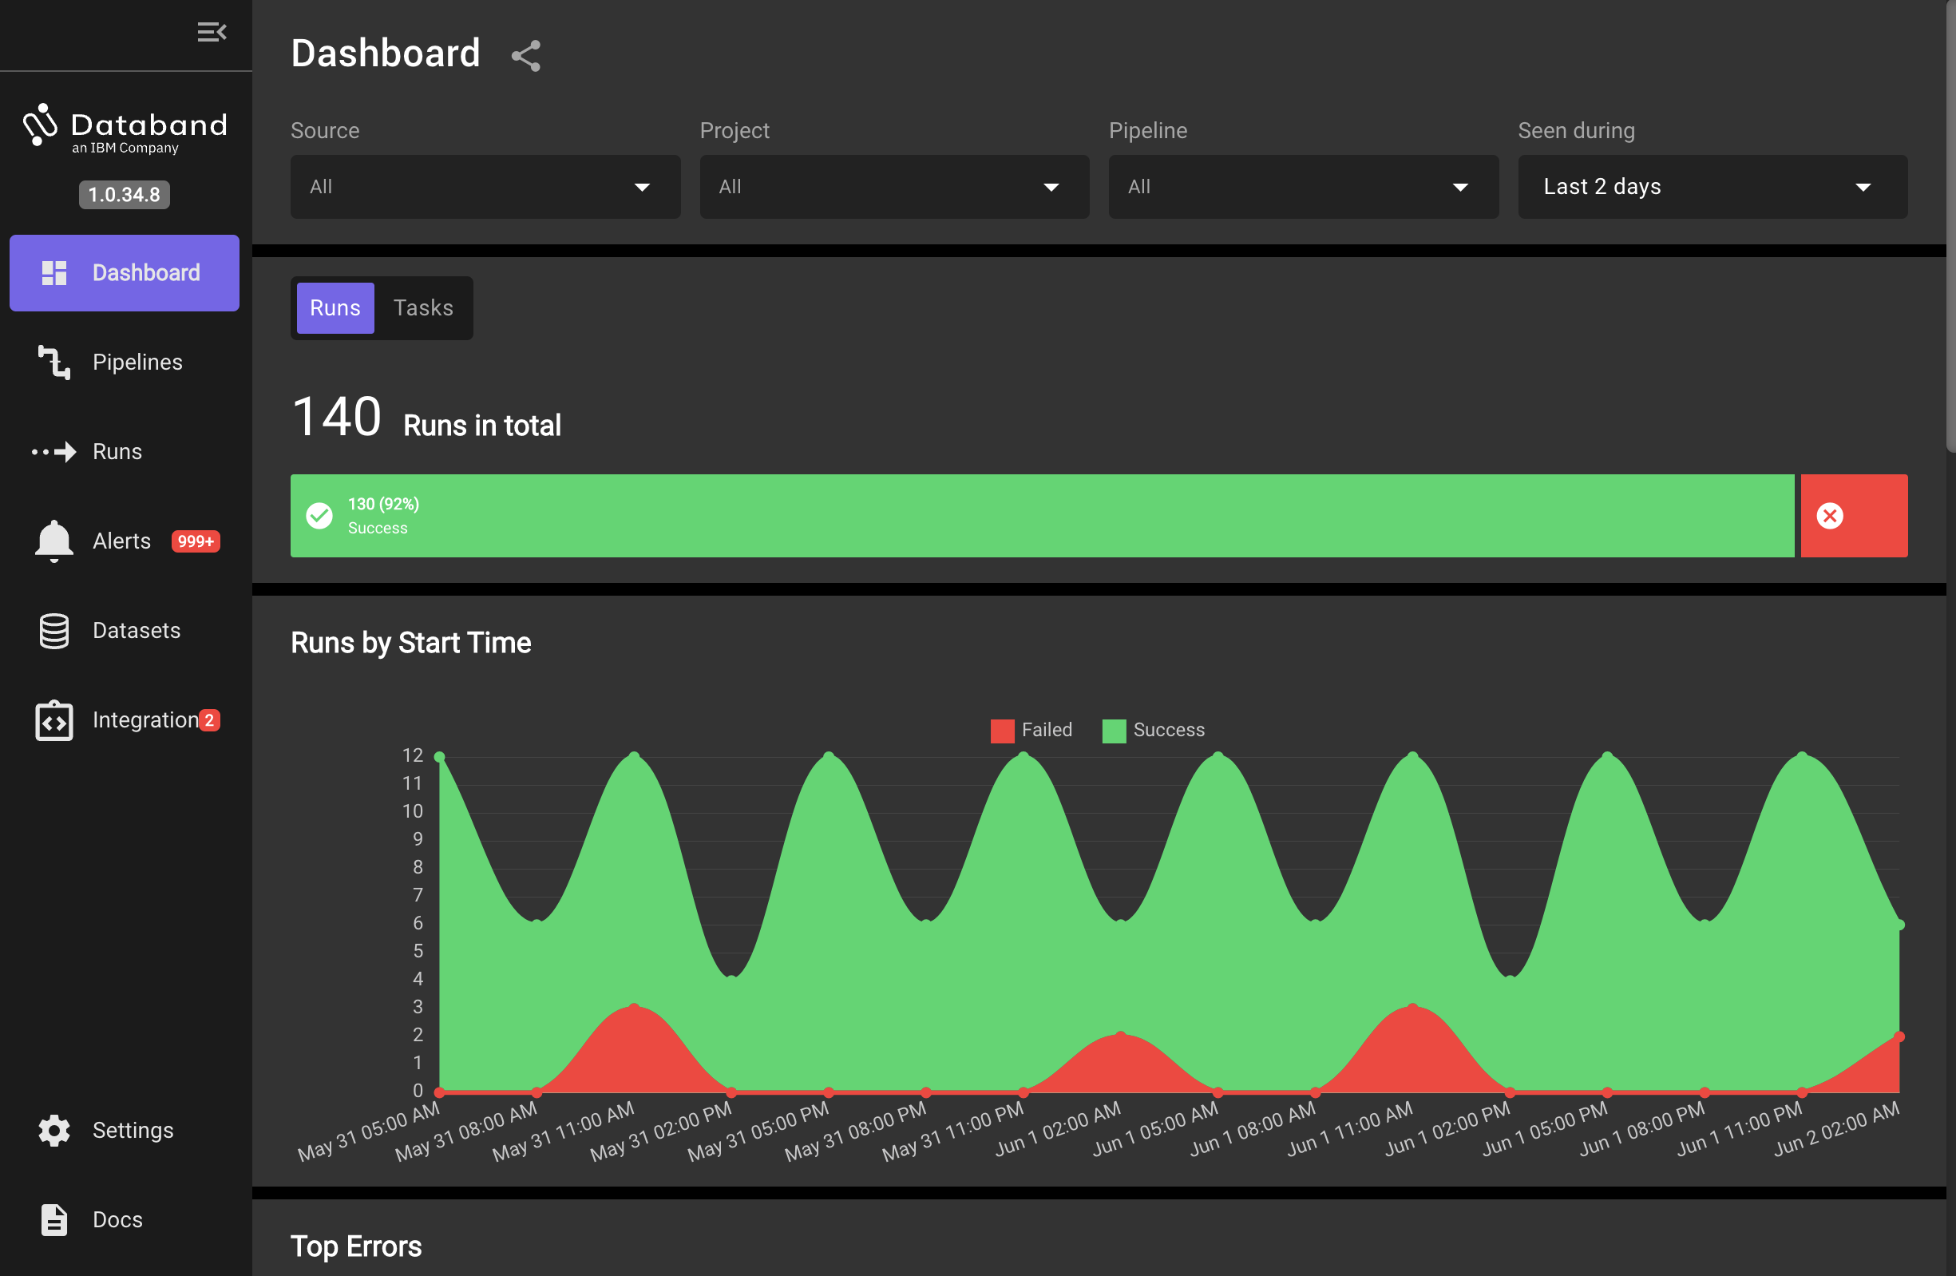
Task: Go to the Dashboard sidebar item
Action: [x=124, y=273]
